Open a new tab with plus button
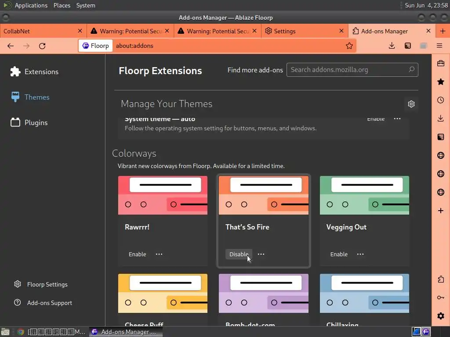The height and width of the screenshot is (337, 450). (443, 31)
